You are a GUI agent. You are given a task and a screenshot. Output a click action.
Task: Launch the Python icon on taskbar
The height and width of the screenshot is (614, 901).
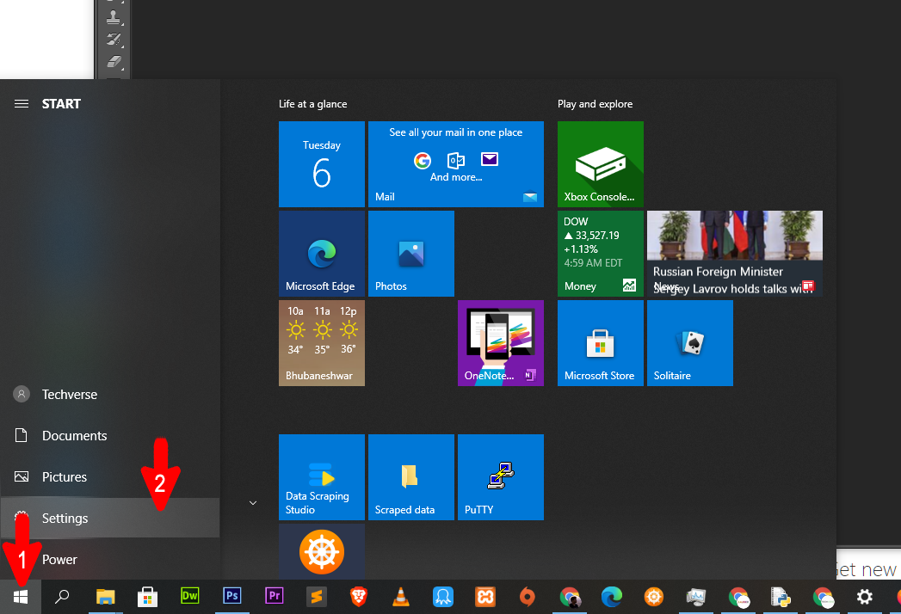tap(781, 597)
